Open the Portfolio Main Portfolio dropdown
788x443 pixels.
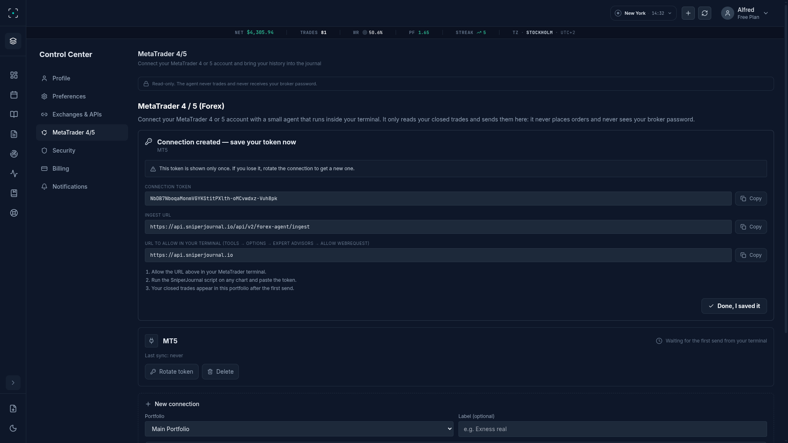pyautogui.click(x=299, y=429)
